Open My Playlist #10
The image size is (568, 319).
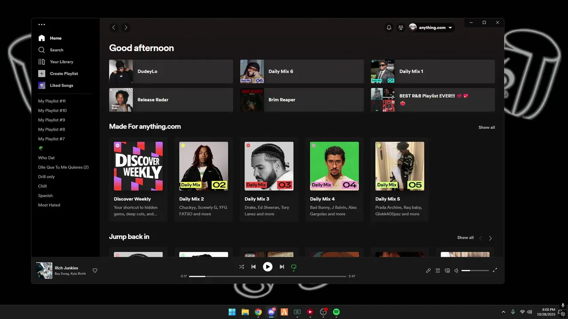click(52, 111)
